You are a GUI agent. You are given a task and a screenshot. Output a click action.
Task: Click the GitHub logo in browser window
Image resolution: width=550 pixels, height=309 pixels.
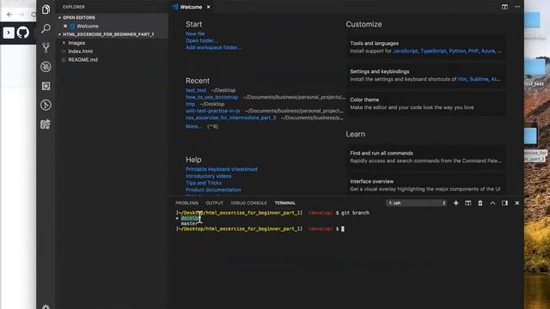[23, 33]
